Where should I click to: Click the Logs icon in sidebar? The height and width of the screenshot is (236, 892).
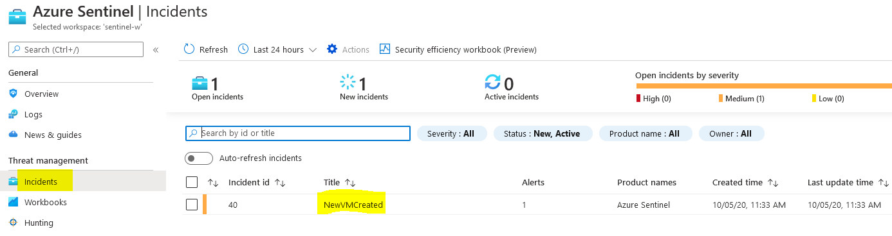14,114
